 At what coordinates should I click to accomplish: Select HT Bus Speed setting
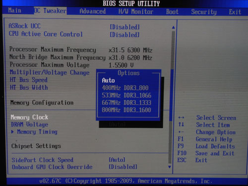(x=29, y=80)
